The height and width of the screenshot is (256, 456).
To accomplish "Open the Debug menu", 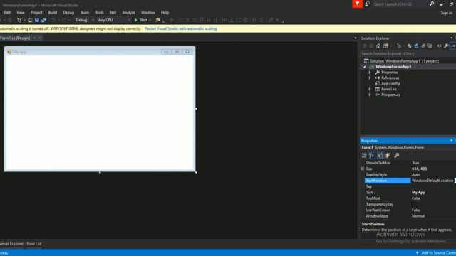I will coord(68,13).
